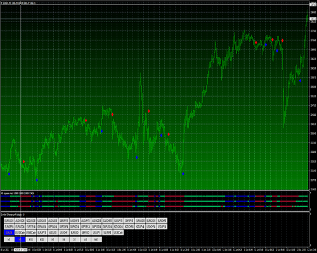Select the currently active M5 timeframe button
This screenshot has height=253, width=317.
point(20,240)
